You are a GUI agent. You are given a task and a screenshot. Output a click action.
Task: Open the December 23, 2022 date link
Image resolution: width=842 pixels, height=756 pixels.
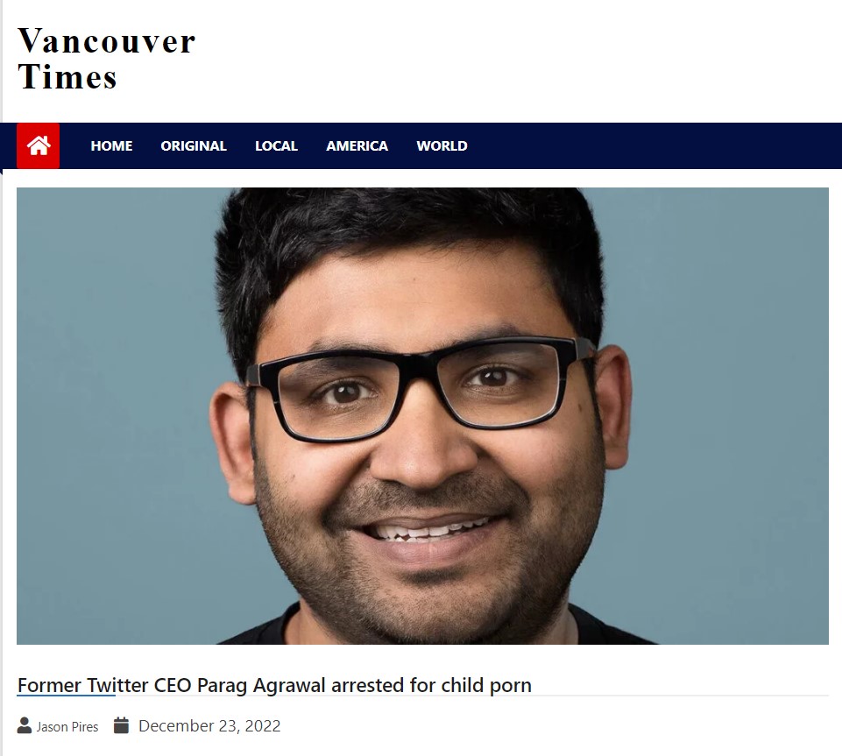209,726
